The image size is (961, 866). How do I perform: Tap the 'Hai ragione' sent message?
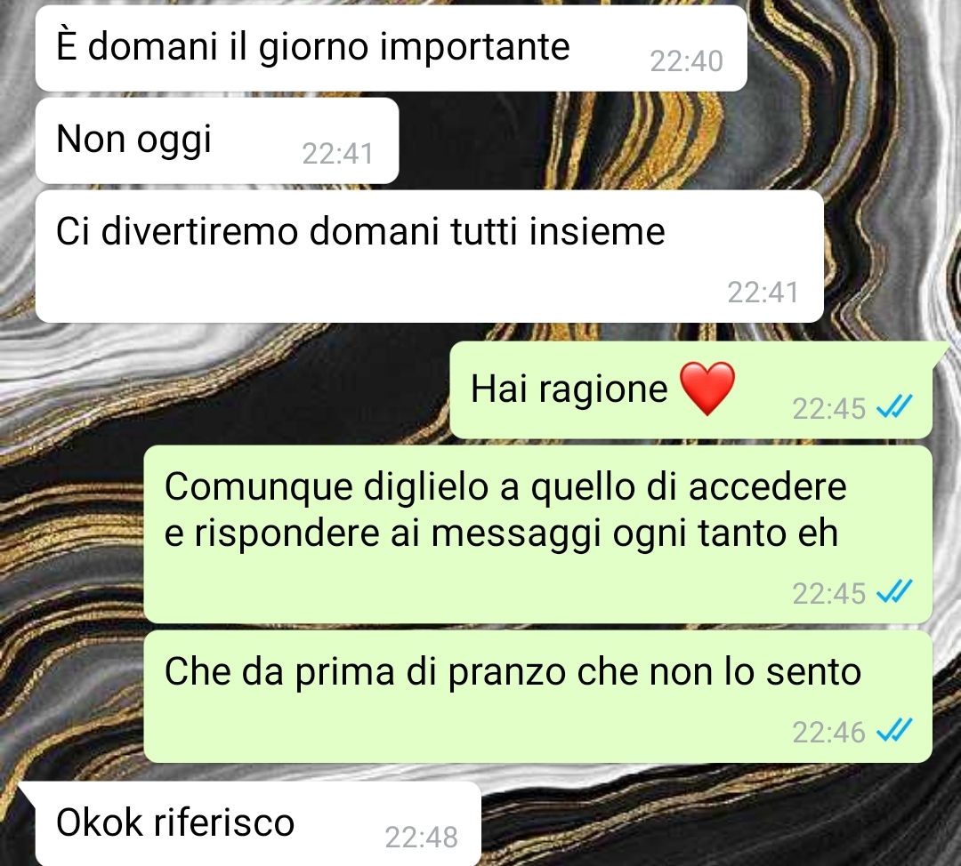690,390
